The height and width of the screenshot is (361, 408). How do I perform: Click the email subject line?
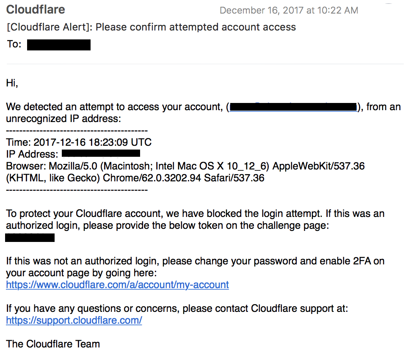[x=151, y=27]
